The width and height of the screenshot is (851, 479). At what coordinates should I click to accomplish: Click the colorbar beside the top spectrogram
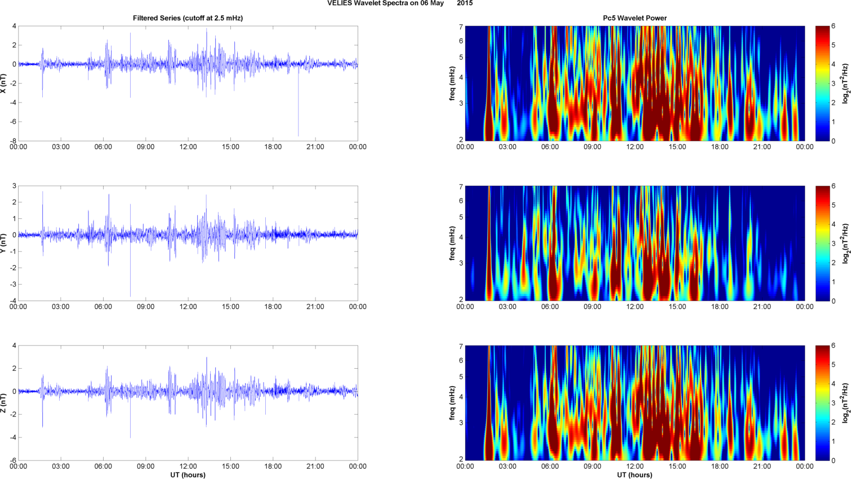click(822, 83)
